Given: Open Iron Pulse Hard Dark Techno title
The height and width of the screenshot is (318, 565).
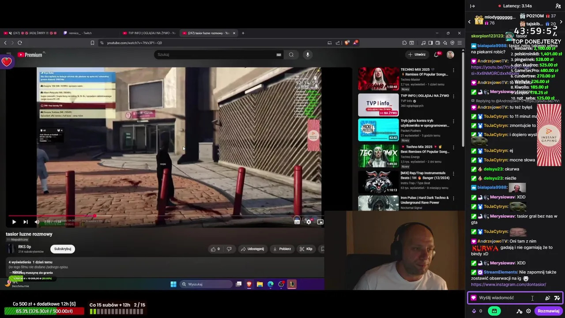Looking at the screenshot, I should (425, 200).
